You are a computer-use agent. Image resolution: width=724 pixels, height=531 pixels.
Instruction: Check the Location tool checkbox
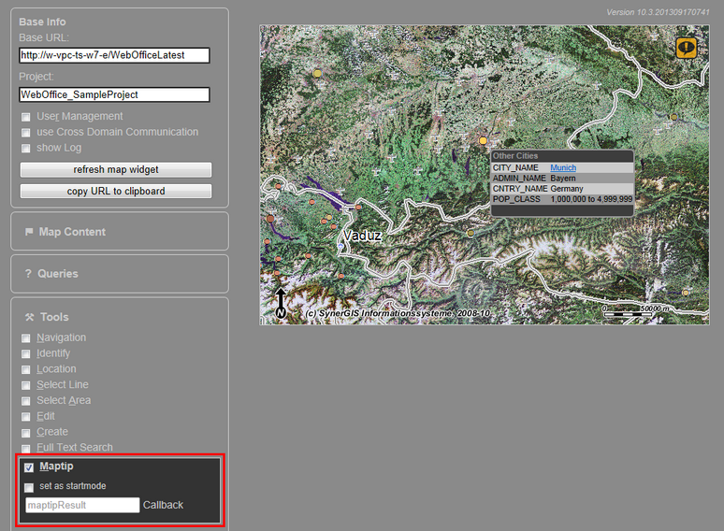point(26,370)
